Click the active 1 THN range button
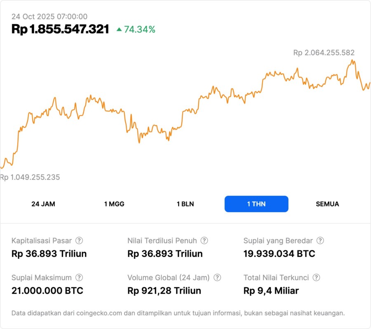Viewport: 371px width, 329px height. coord(256,204)
